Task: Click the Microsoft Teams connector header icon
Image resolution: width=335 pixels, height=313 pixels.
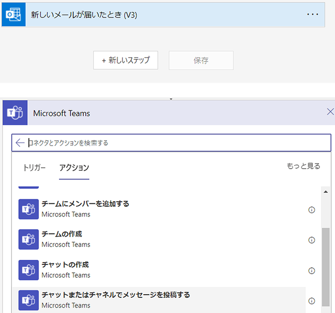Action: [x=15, y=113]
